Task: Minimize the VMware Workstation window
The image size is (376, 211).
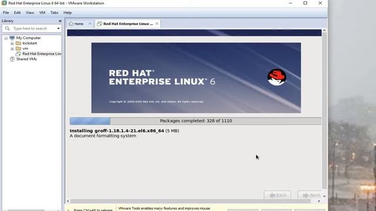Action: [290, 3]
